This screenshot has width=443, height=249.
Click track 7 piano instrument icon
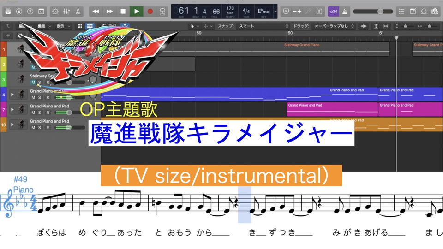tap(21, 109)
